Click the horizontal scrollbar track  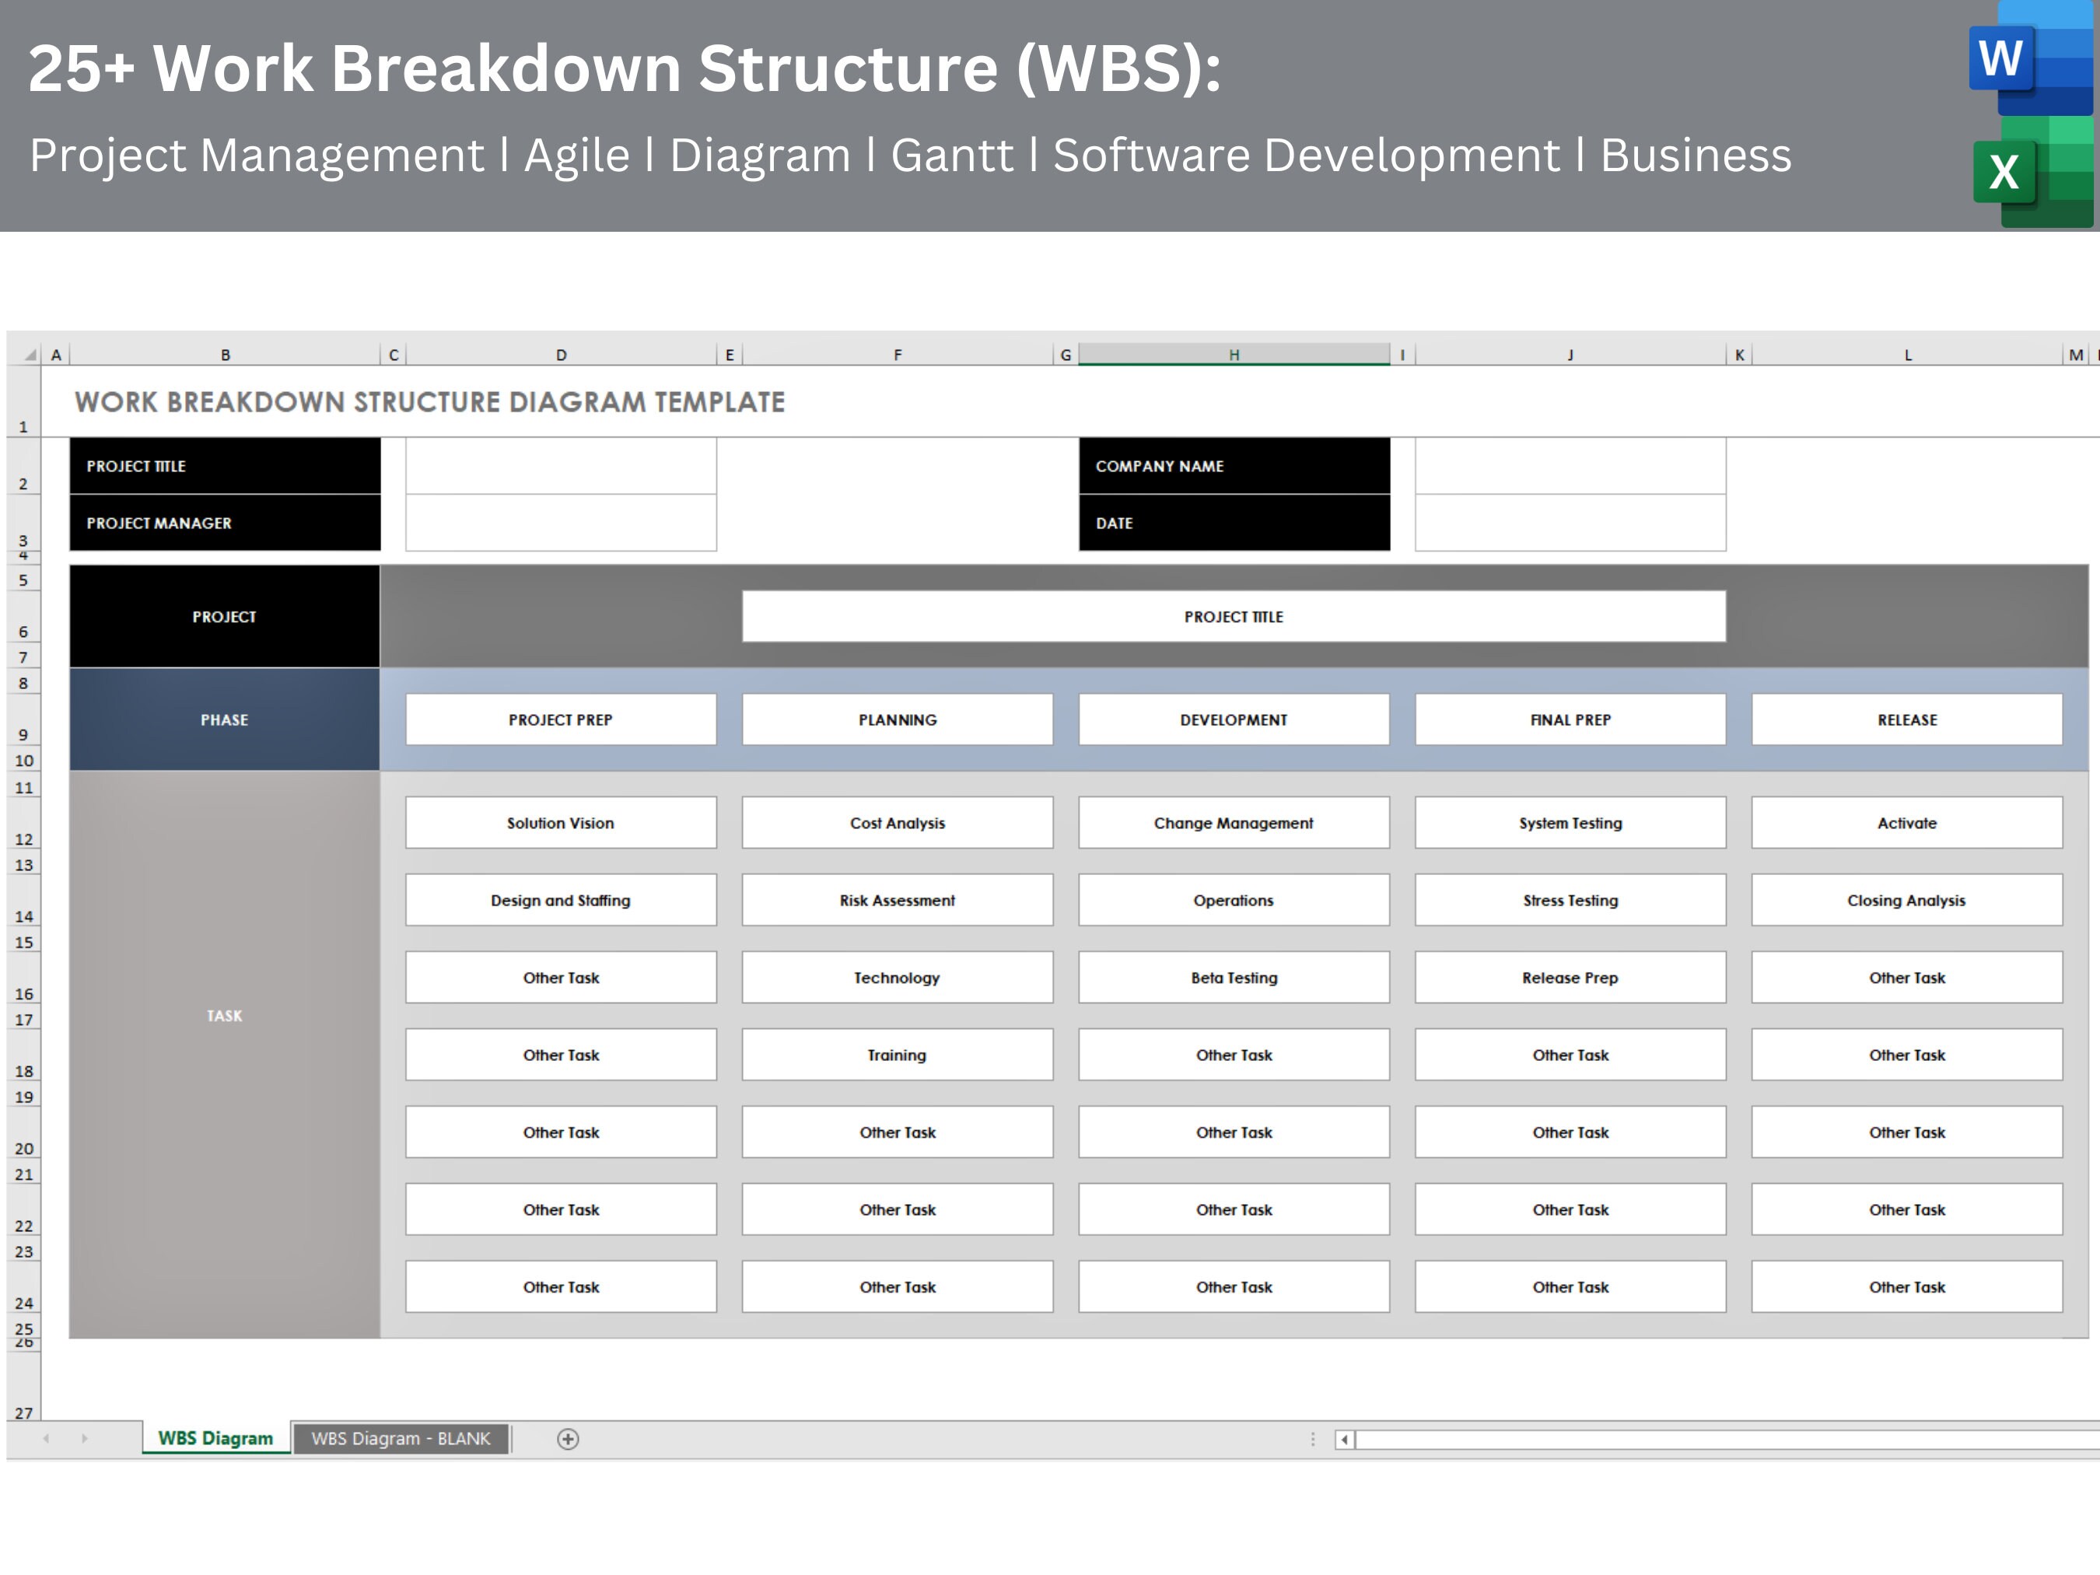(x=1709, y=1439)
